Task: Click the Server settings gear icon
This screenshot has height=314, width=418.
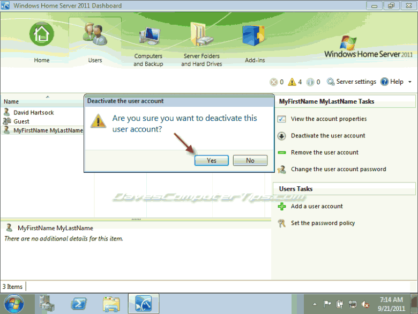Action: click(331, 82)
